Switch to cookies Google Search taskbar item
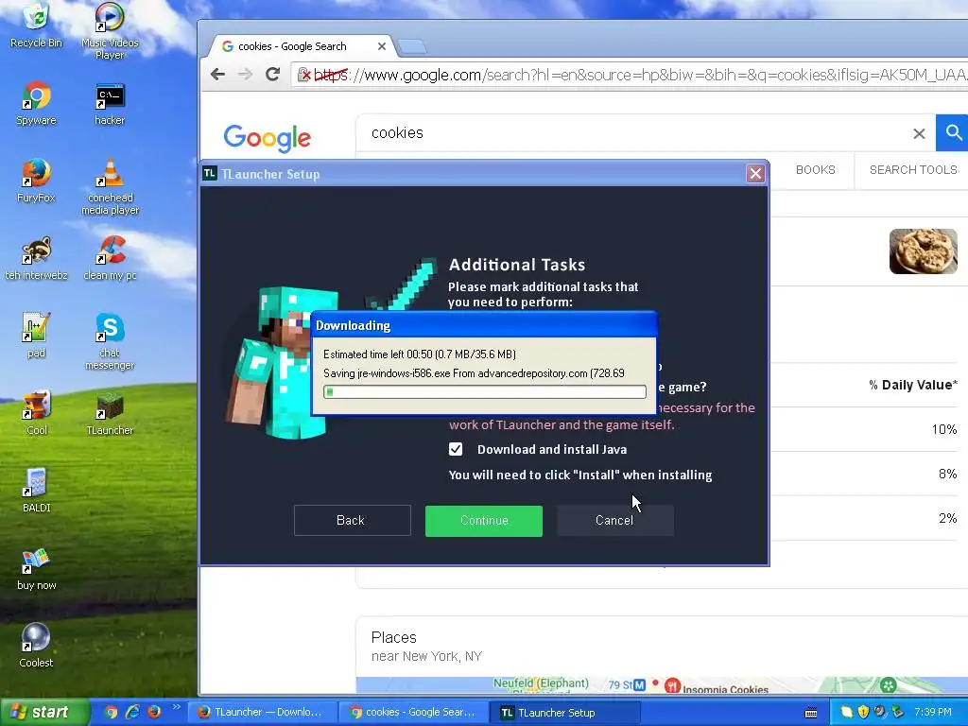 [x=412, y=713]
